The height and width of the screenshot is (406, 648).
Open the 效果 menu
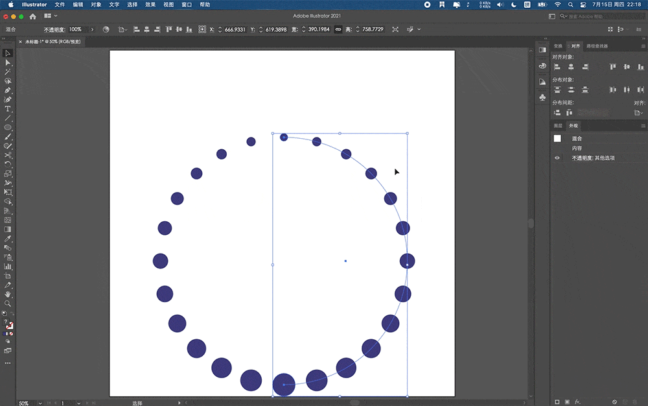150,5
